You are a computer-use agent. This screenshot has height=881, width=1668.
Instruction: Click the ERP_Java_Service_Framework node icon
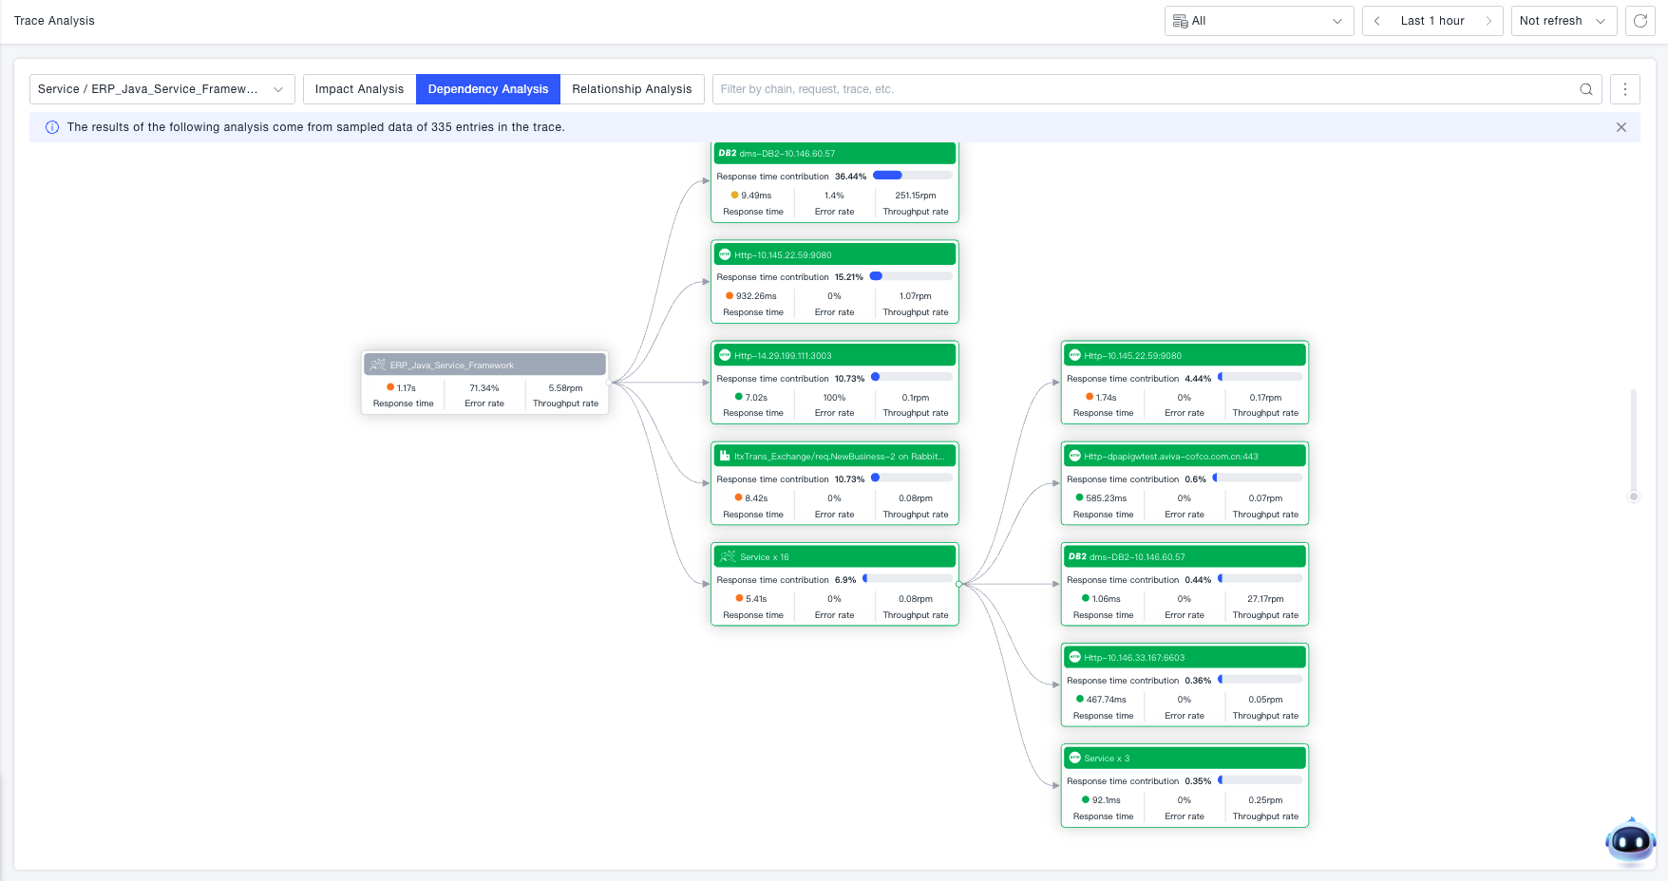378,365
